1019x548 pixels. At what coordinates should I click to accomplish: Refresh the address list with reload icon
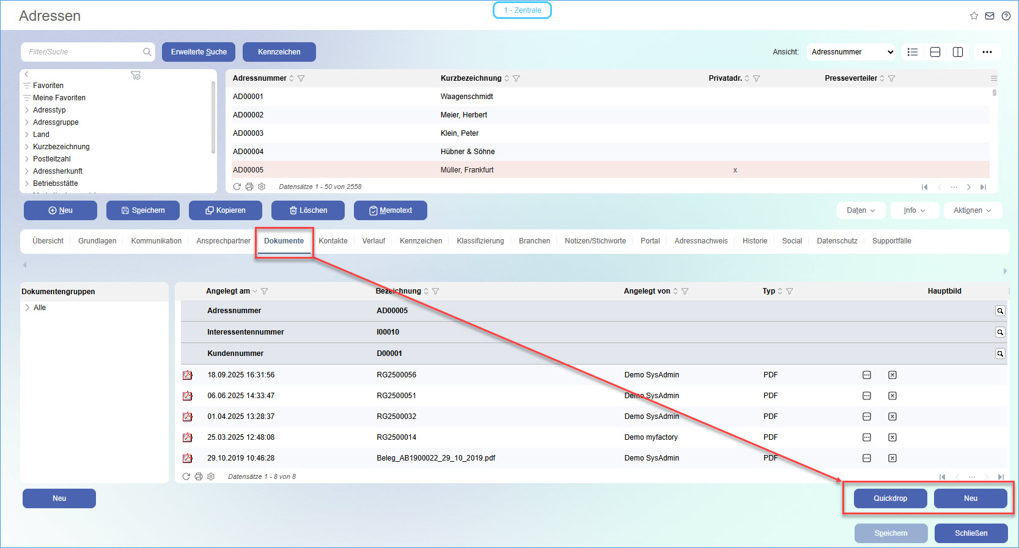pyautogui.click(x=237, y=187)
